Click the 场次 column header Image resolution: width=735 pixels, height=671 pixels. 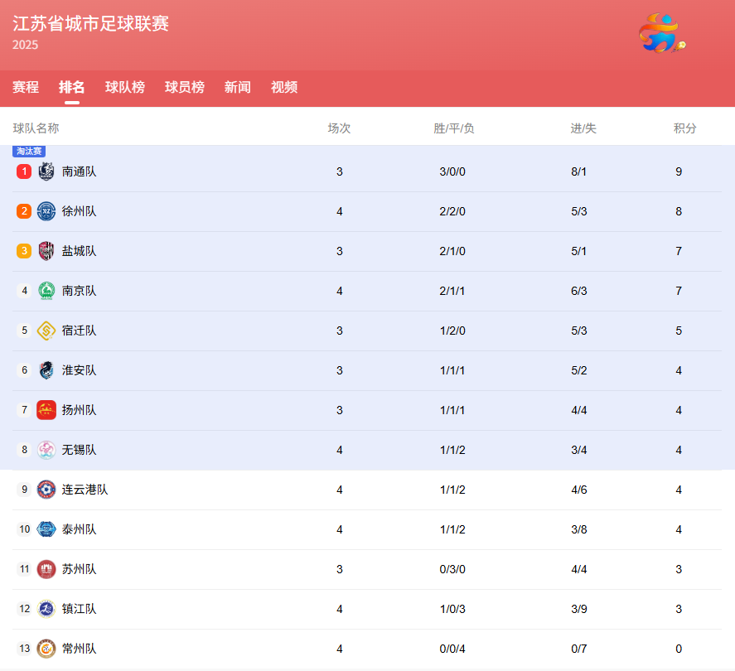(x=340, y=128)
